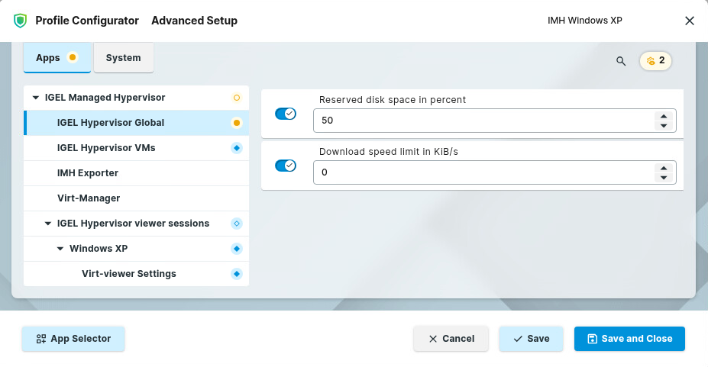
Task: Click status dot beside IGEL Hypervisor Global
Action: click(236, 123)
